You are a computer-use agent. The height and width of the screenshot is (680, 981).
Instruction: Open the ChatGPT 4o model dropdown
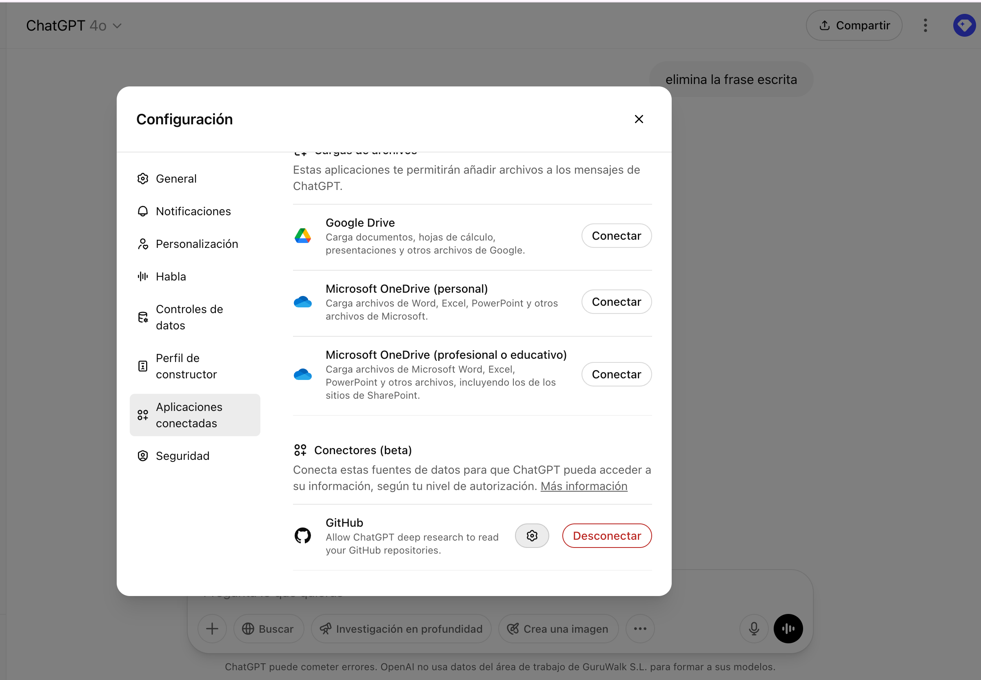pos(74,26)
